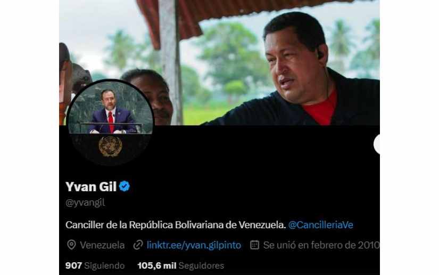This screenshot has height=275, width=439.
Task: Click the Canciller de la República bio text
Action: coord(176,225)
